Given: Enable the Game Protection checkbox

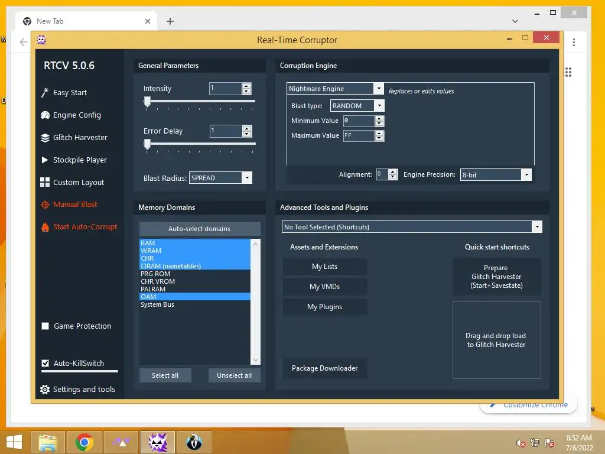Looking at the screenshot, I should (45, 326).
